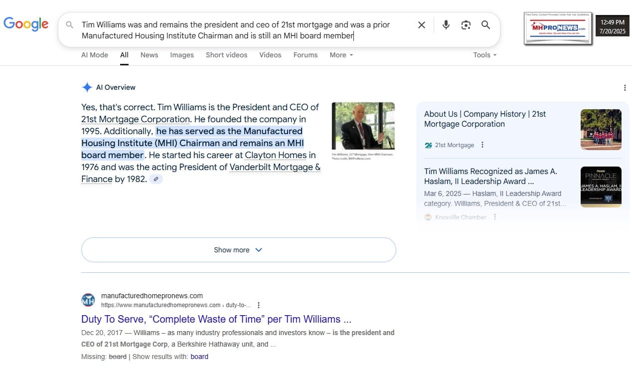This screenshot has width=632, height=373.
Task: Expand the More search categories dropdown
Action: [341, 55]
